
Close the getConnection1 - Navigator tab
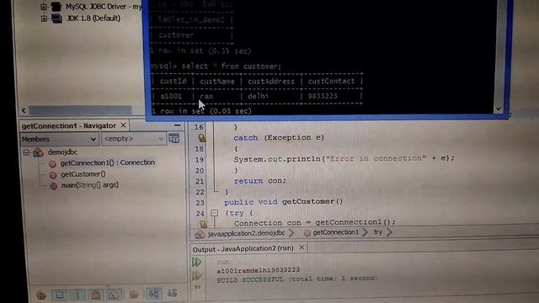[123, 125]
